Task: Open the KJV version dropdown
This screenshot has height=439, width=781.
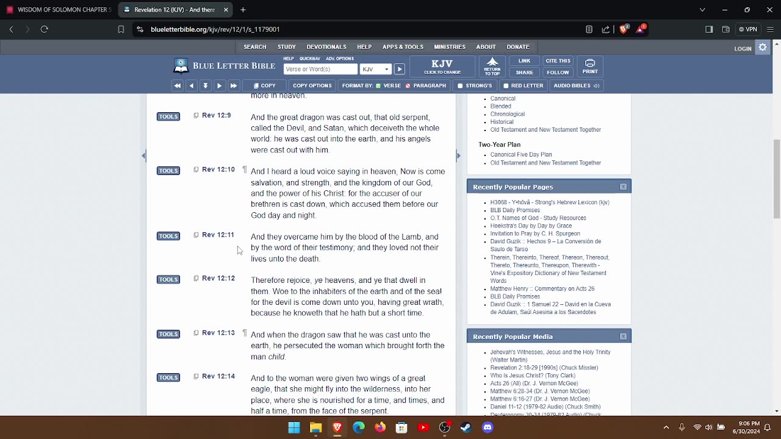Action: (x=375, y=69)
